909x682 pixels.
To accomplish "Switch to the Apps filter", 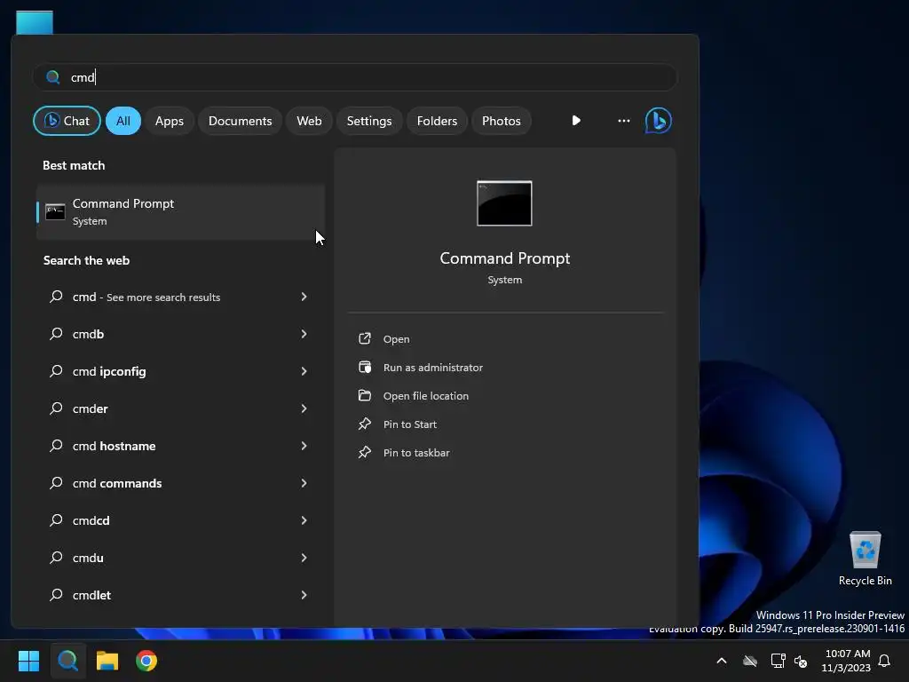I will pyautogui.click(x=170, y=121).
